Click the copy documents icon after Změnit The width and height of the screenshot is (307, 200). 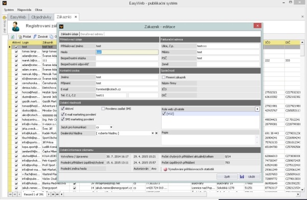tap(51, 37)
